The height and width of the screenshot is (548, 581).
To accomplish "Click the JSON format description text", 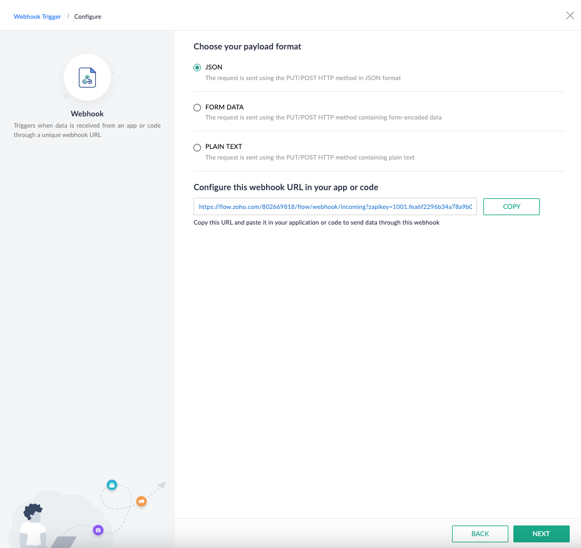I will coord(303,78).
